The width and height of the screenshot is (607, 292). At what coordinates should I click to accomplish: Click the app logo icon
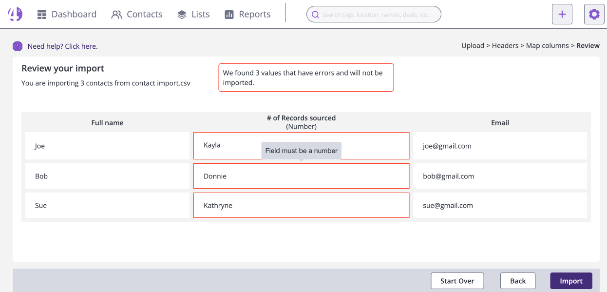click(15, 14)
